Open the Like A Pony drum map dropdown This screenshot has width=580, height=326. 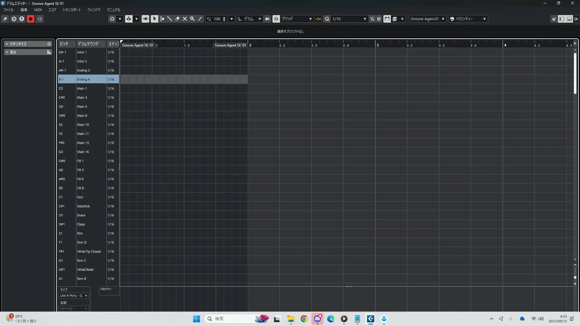click(74, 296)
